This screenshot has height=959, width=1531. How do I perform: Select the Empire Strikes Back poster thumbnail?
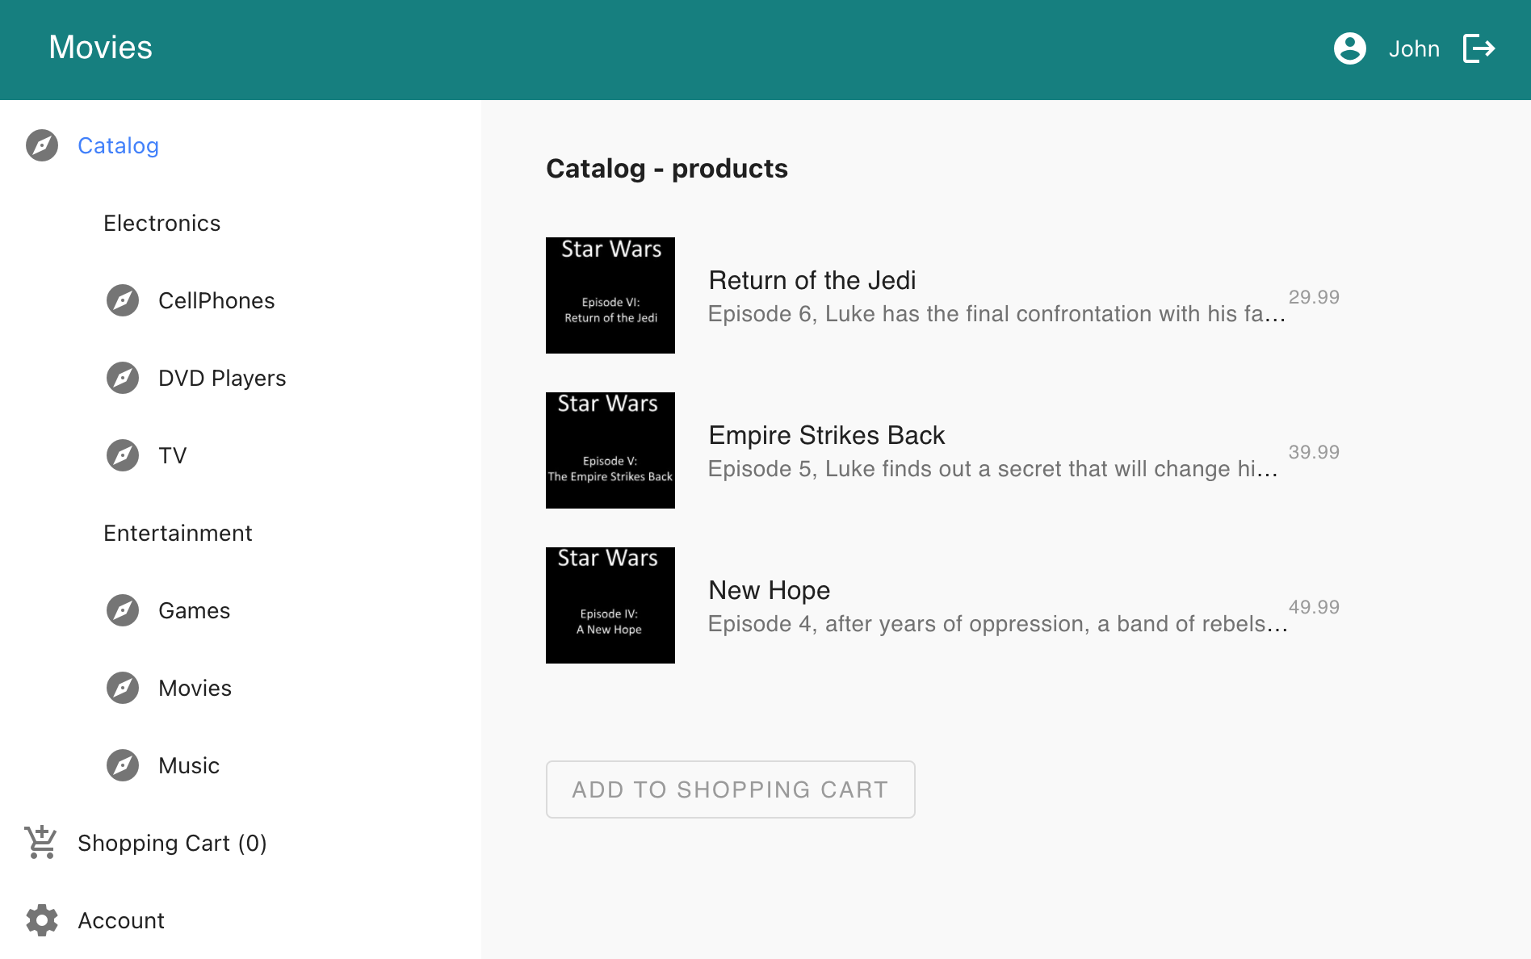coord(610,450)
